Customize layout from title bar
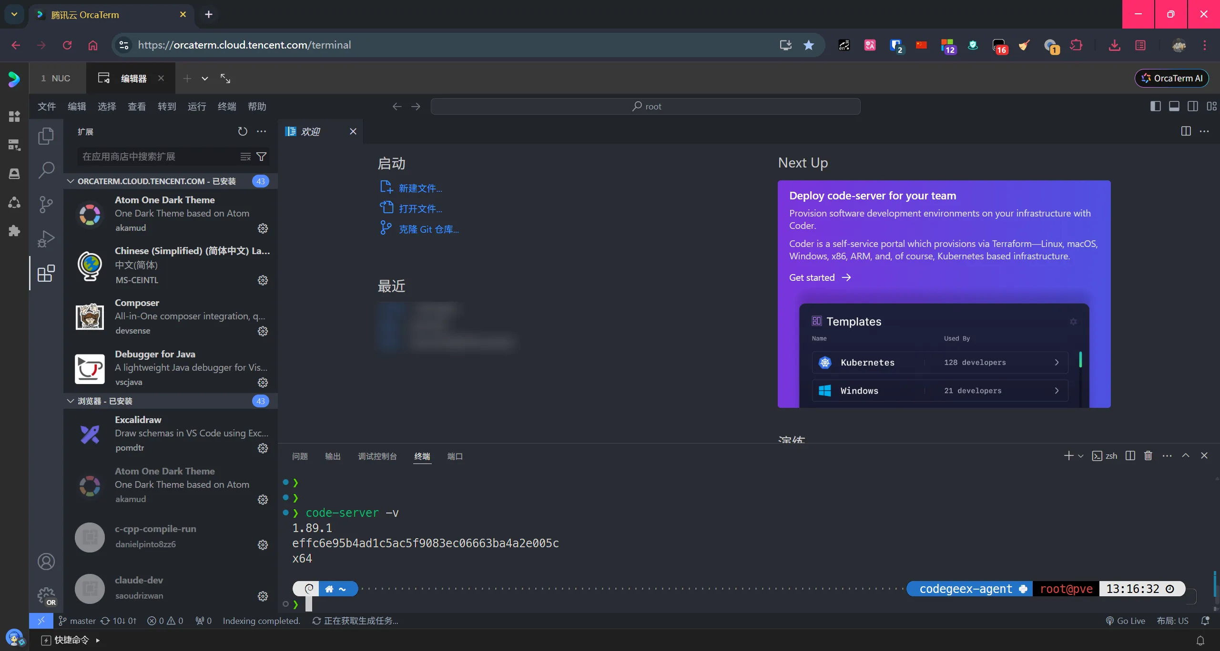The width and height of the screenshot is (1220, 651). coord(1211,107)
